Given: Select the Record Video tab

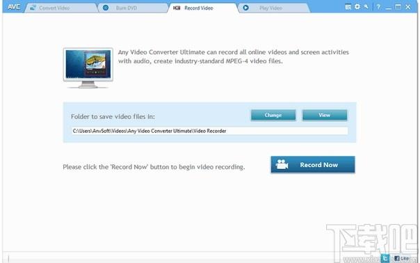Looking at the screenshot, I should point(203,8).
